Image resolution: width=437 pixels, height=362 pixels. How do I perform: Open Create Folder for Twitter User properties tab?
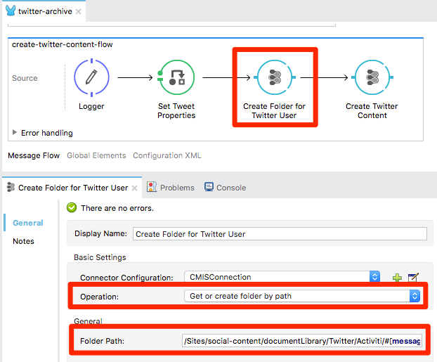coord(73,188)
